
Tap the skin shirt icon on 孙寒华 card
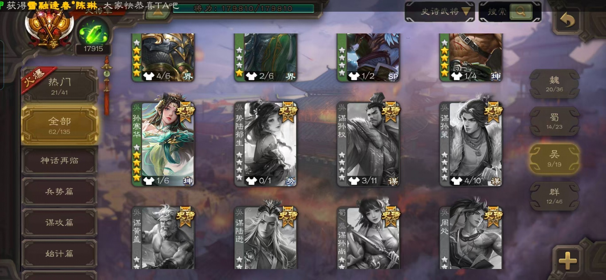point(149,181)
